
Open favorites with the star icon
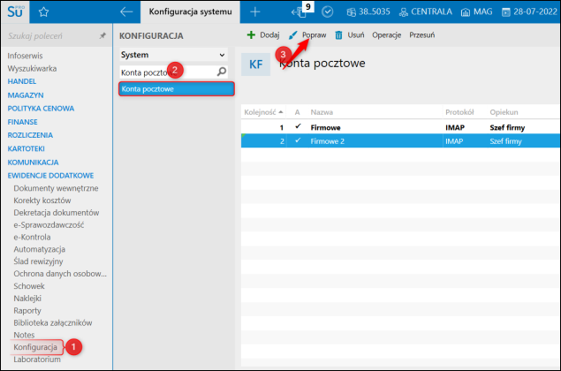tap(43, 12)
